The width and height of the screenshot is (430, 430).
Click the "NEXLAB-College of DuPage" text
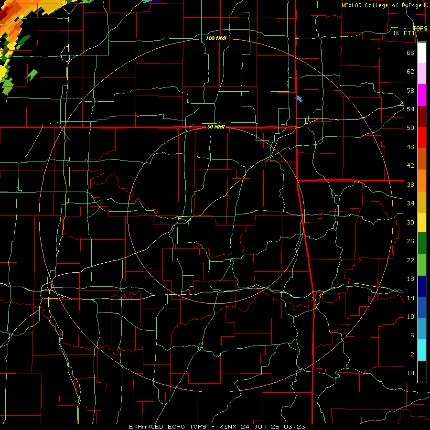pyautogui.click(x=381, y=5)
